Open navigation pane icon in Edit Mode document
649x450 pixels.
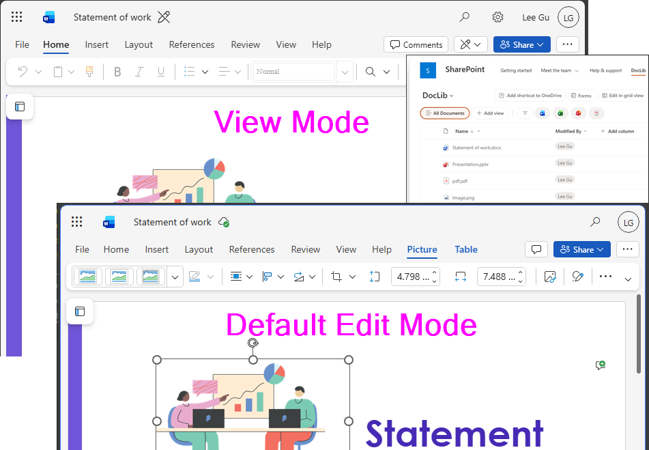coord(80,312)
